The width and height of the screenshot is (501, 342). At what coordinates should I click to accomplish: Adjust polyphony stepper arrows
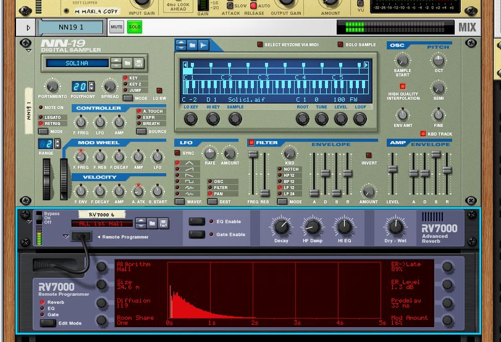[91, 86]
